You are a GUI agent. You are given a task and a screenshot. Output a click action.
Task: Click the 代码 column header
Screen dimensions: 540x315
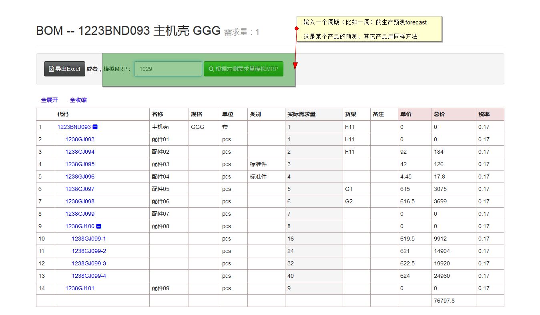point(63,114)
